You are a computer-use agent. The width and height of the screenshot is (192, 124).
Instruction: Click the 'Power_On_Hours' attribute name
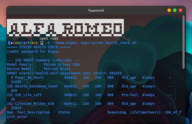29,78
